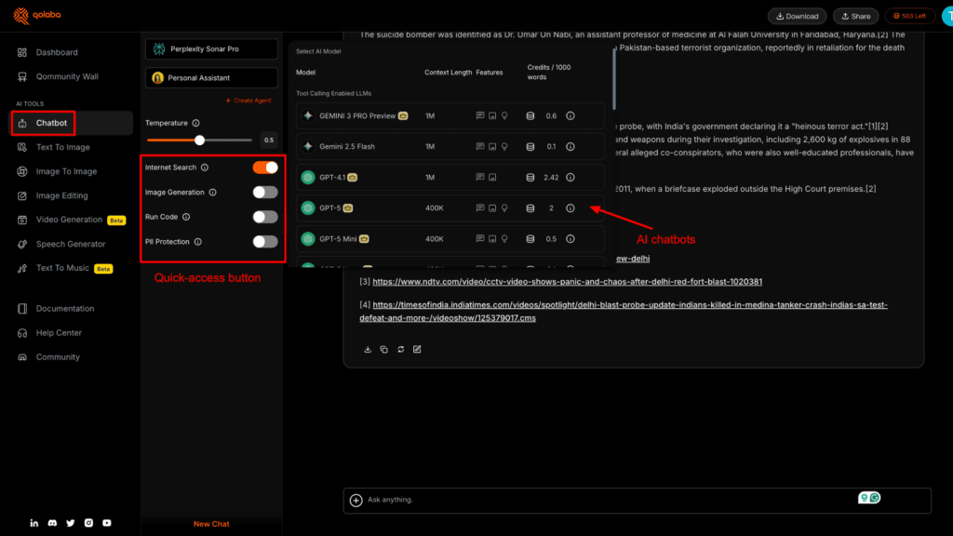
Task: Click the Share button
Action: (856, 16)
